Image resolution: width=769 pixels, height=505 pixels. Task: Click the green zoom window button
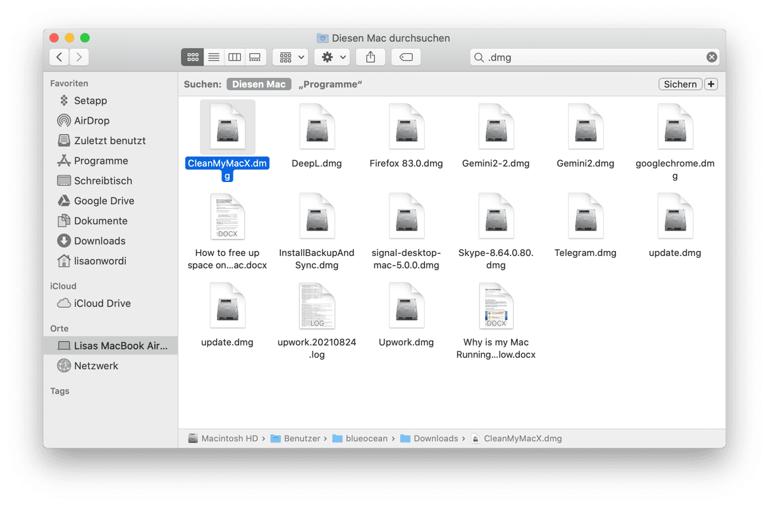tap(85, 38)
